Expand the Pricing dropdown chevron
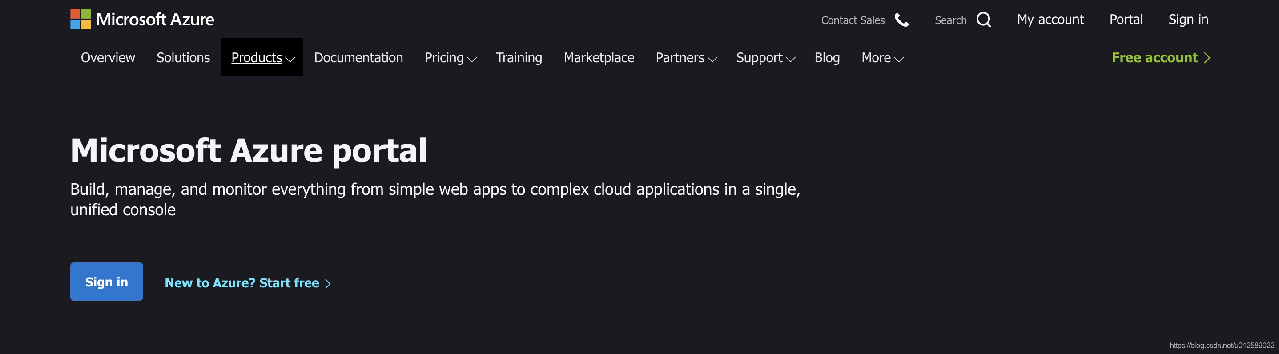This screenshot has width=1279, height=354. point(472,60)
